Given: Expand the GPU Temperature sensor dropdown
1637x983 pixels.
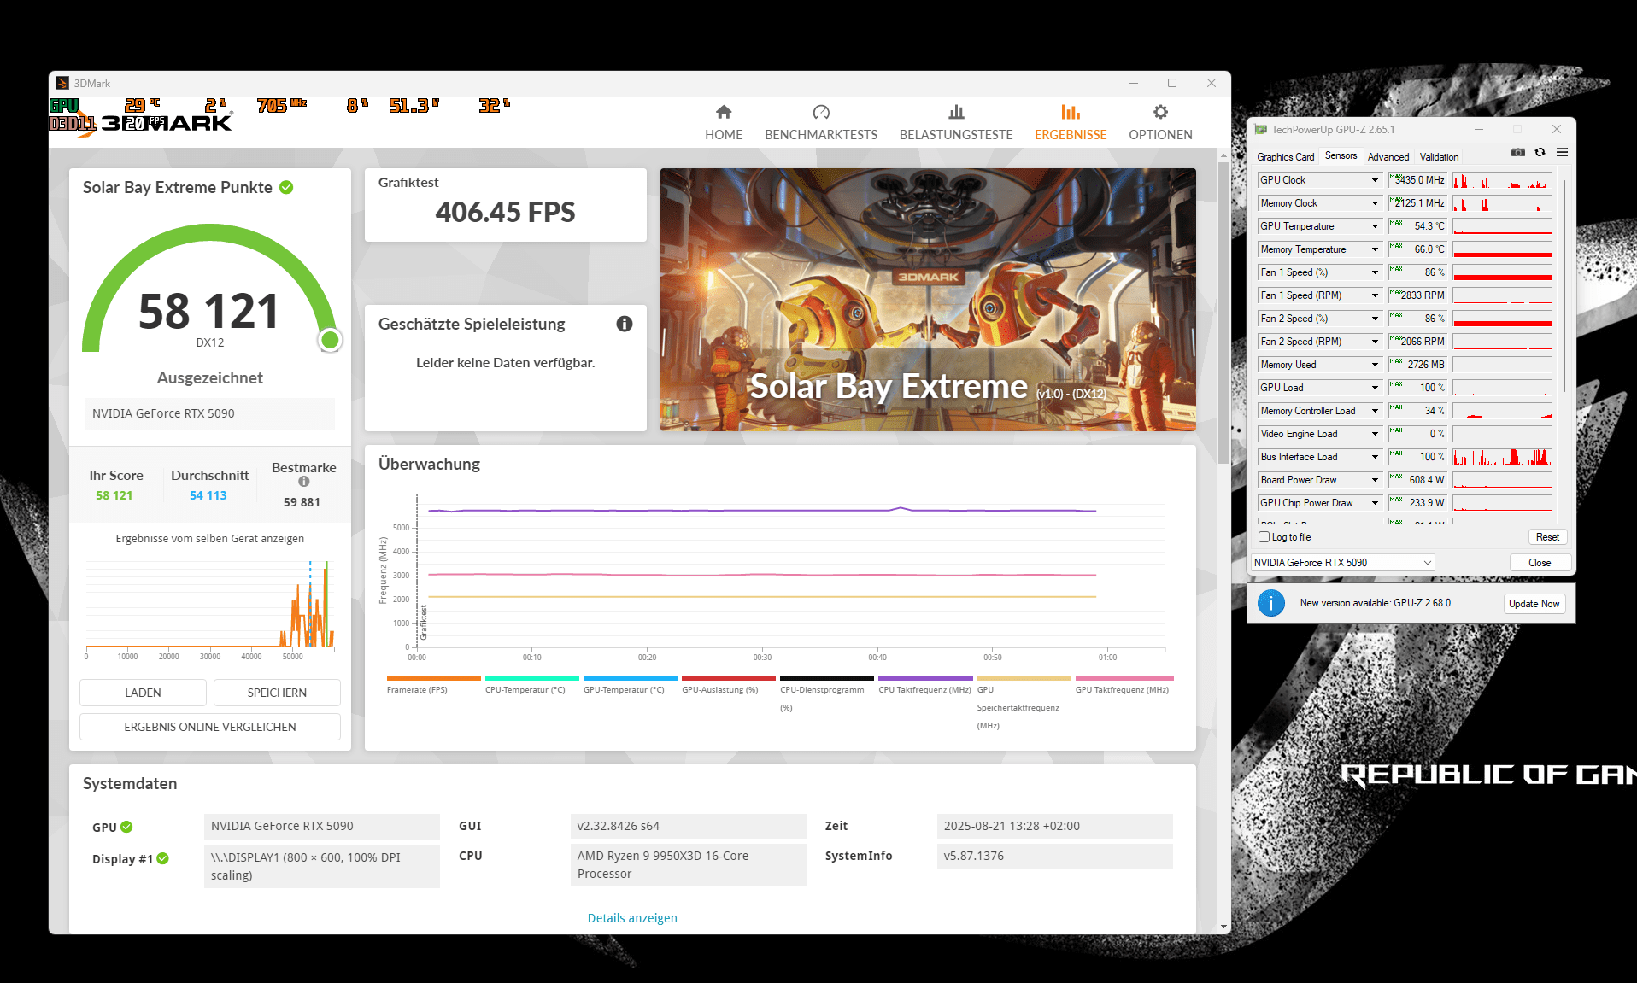Looking at the screenshot, I should [x=1375, y=226].
